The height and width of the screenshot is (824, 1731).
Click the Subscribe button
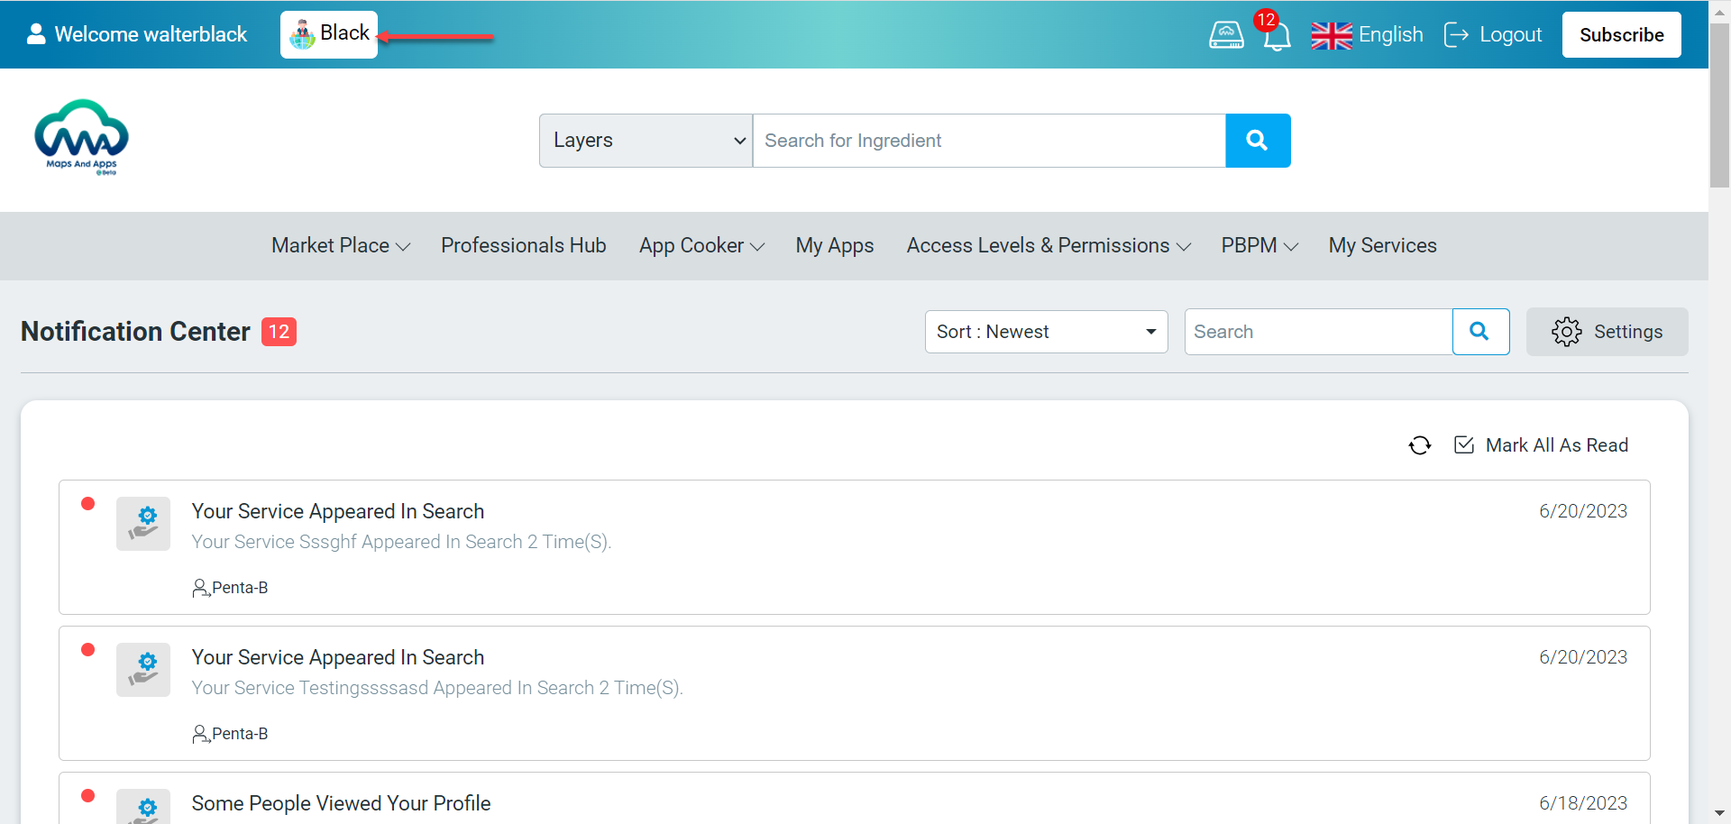coord(1622,35)
